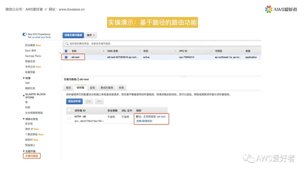Open Spot 请求 in the sidebar
305x172 pixels.
tap(30, 51)
